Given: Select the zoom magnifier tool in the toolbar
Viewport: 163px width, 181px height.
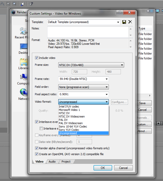Looking at the screenshot, I should tap(14, 4).
